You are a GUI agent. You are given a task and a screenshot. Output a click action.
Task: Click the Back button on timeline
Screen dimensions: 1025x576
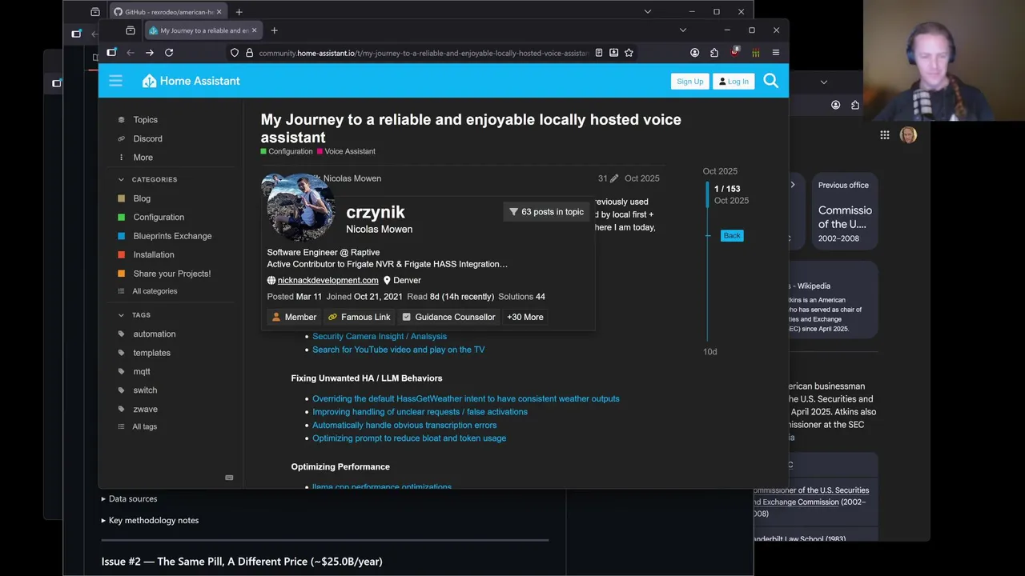click(732, 235)
